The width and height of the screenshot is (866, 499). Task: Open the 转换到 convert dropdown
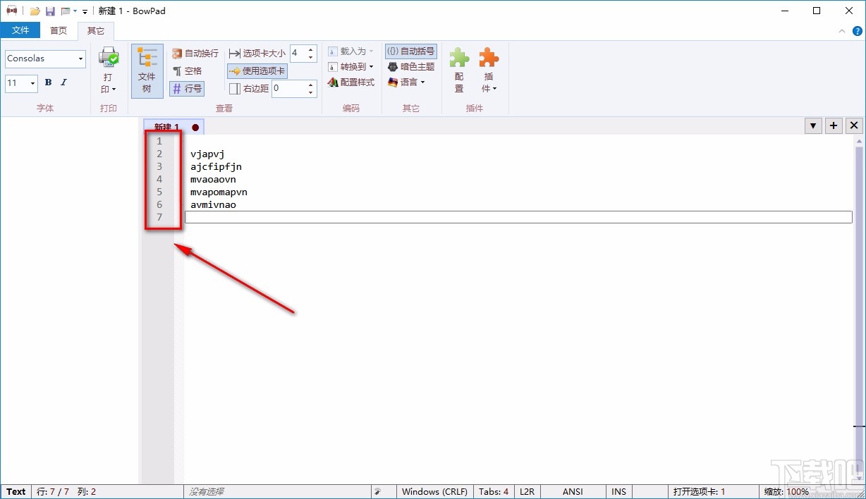pos(350,66)
